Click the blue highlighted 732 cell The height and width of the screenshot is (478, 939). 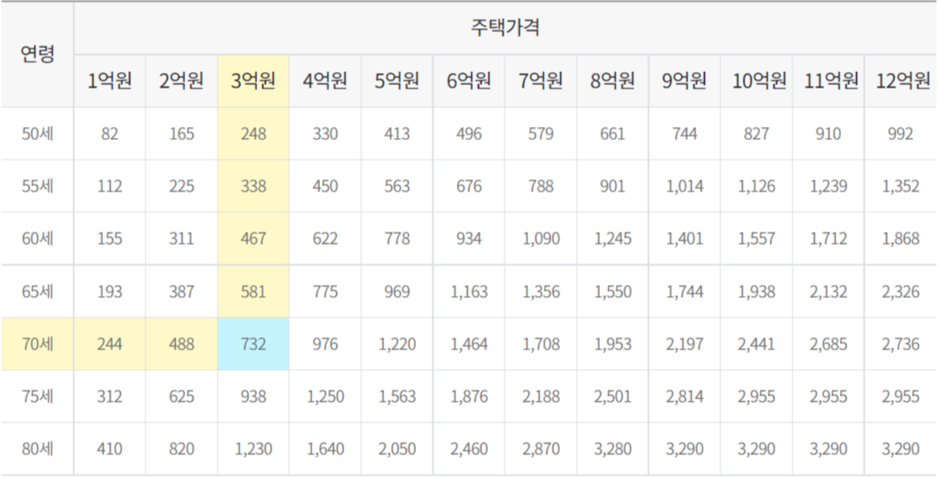point(253,344)
